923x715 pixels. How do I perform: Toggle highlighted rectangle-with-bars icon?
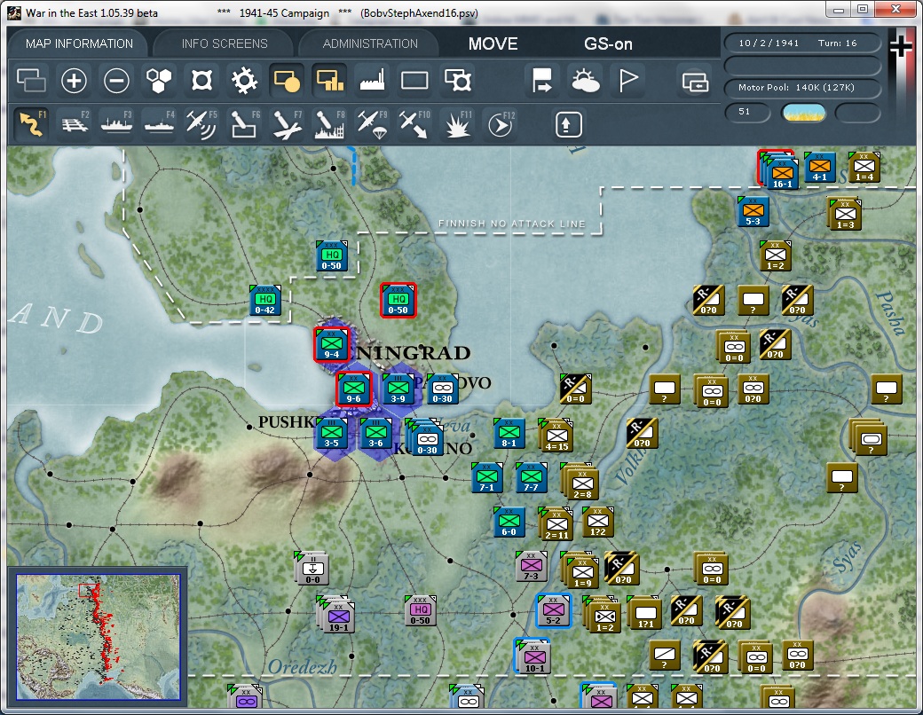[x=329, y=80]
